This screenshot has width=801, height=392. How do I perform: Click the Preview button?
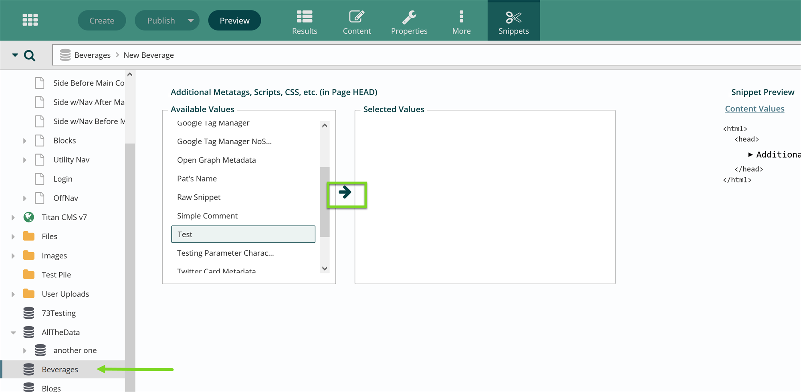coord(234,20)
